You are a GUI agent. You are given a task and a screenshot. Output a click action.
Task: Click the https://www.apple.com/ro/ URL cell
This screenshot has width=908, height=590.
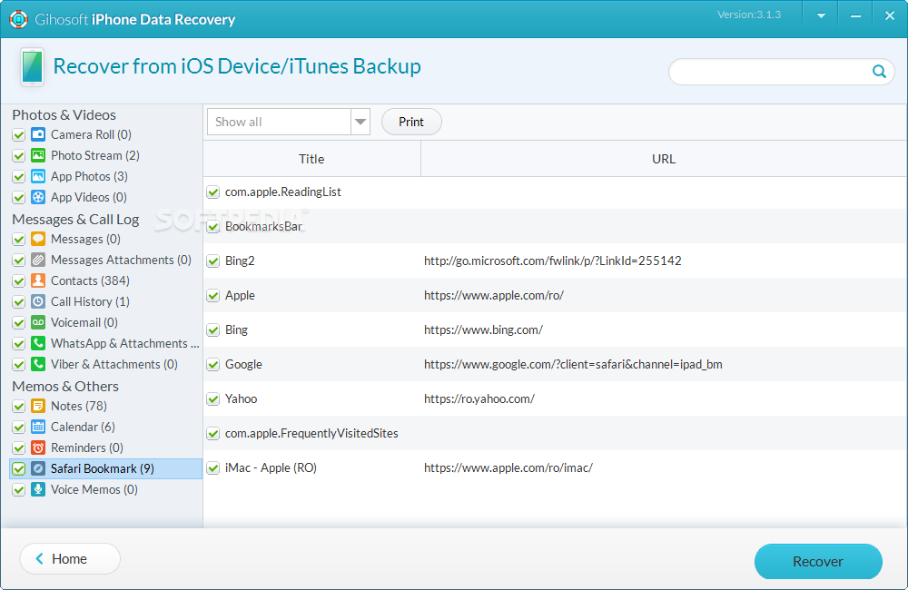click(493, 295)
